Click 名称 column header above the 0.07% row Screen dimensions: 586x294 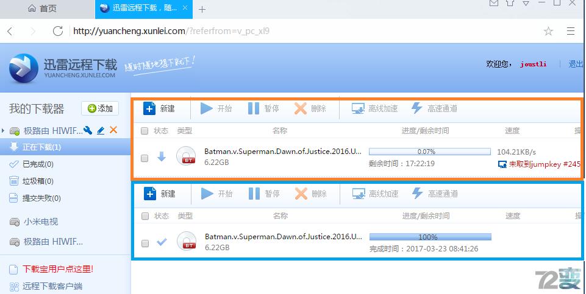click(x=279, y=131)
